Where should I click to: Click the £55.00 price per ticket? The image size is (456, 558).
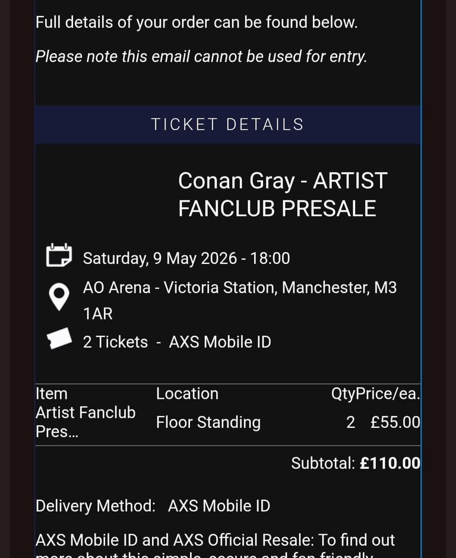pos(395,423)
